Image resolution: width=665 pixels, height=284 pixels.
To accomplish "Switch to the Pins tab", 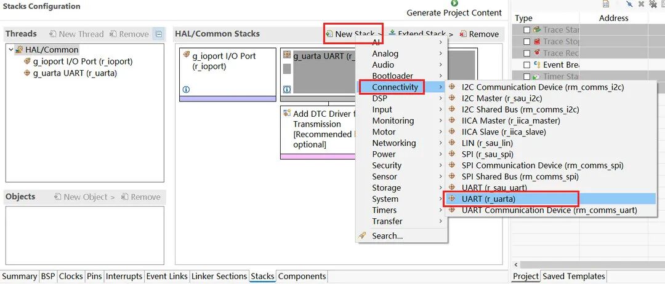I will click(x=94, y=277).
